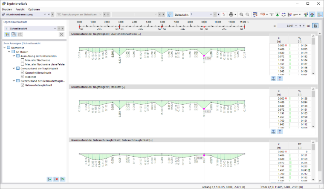Open the Optionen menu
324x189 pixels.
(34, 9)
